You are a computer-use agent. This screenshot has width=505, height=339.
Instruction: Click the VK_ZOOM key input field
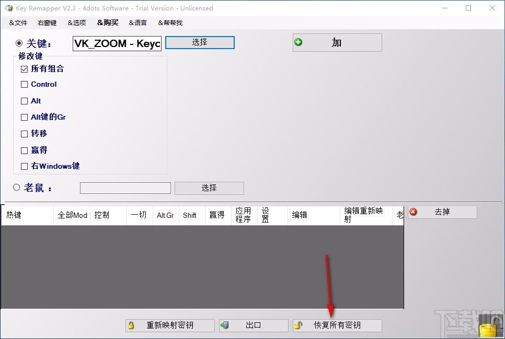[117, 43]
